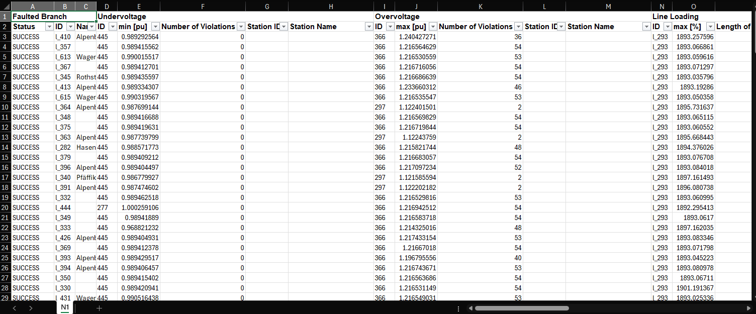The image size is (756, 314).
Task: Open Undervoltage Station Name filter dropdown
Action: (369, 27)
